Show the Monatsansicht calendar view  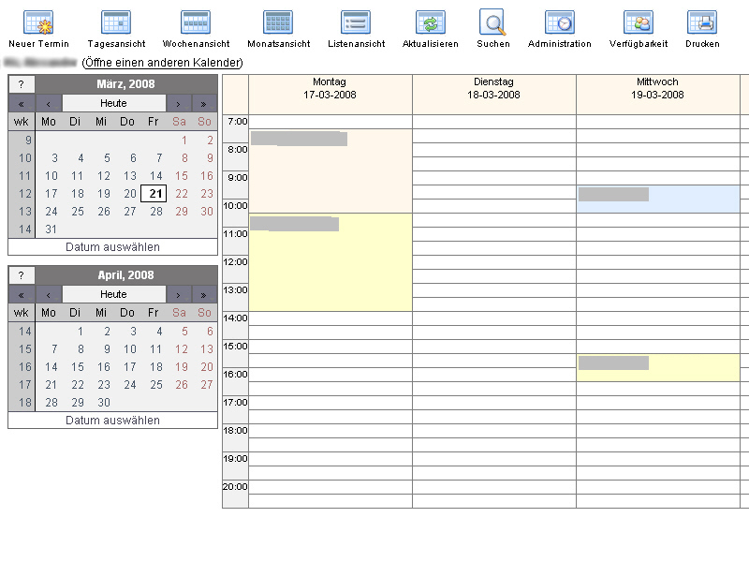pyautogui.click(x=277, y=22)
